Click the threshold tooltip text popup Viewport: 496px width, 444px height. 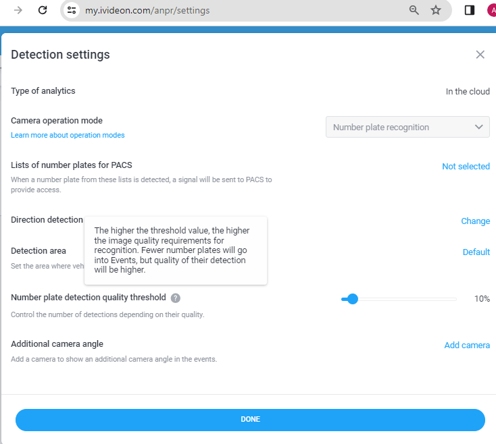click(x=176, y=250)
